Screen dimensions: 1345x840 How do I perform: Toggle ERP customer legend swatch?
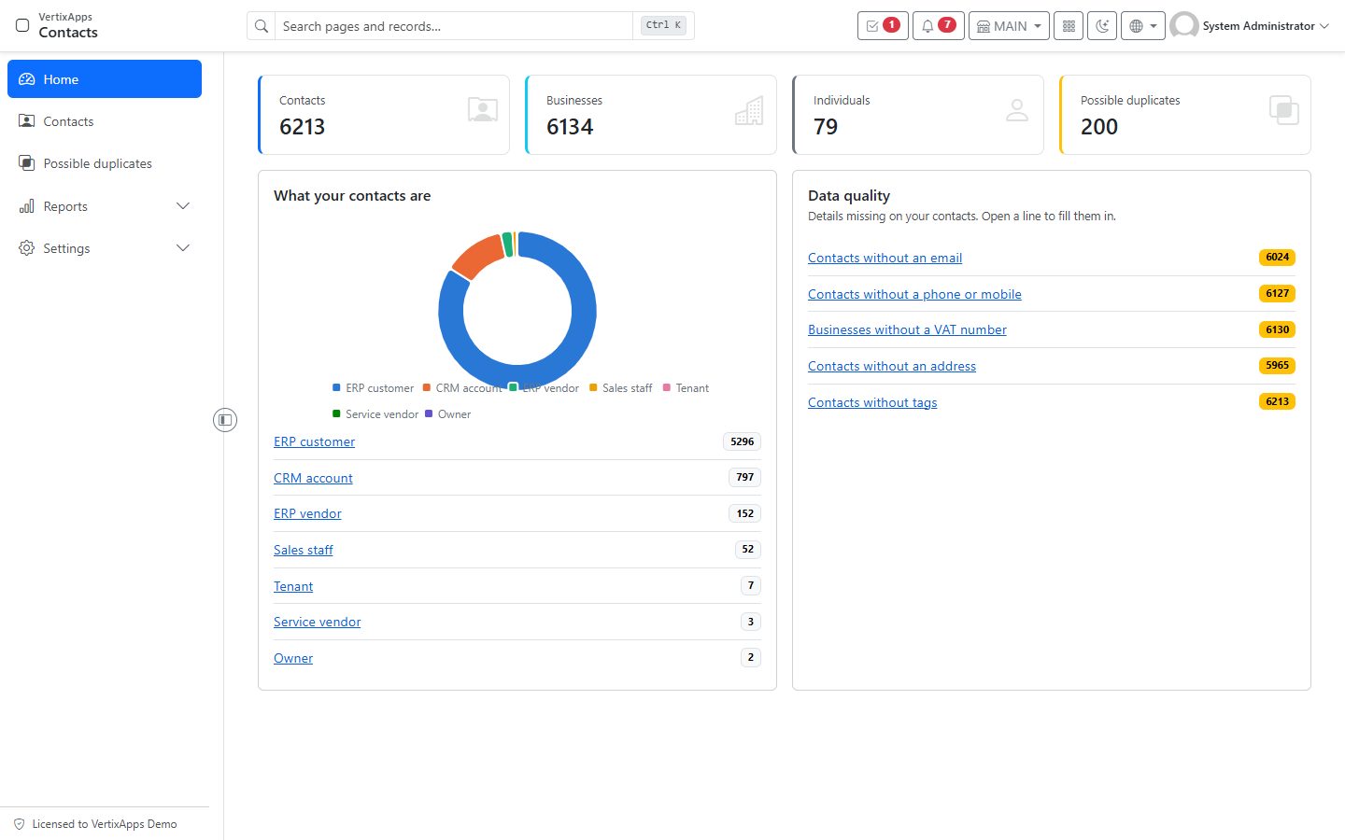(336, 387)
